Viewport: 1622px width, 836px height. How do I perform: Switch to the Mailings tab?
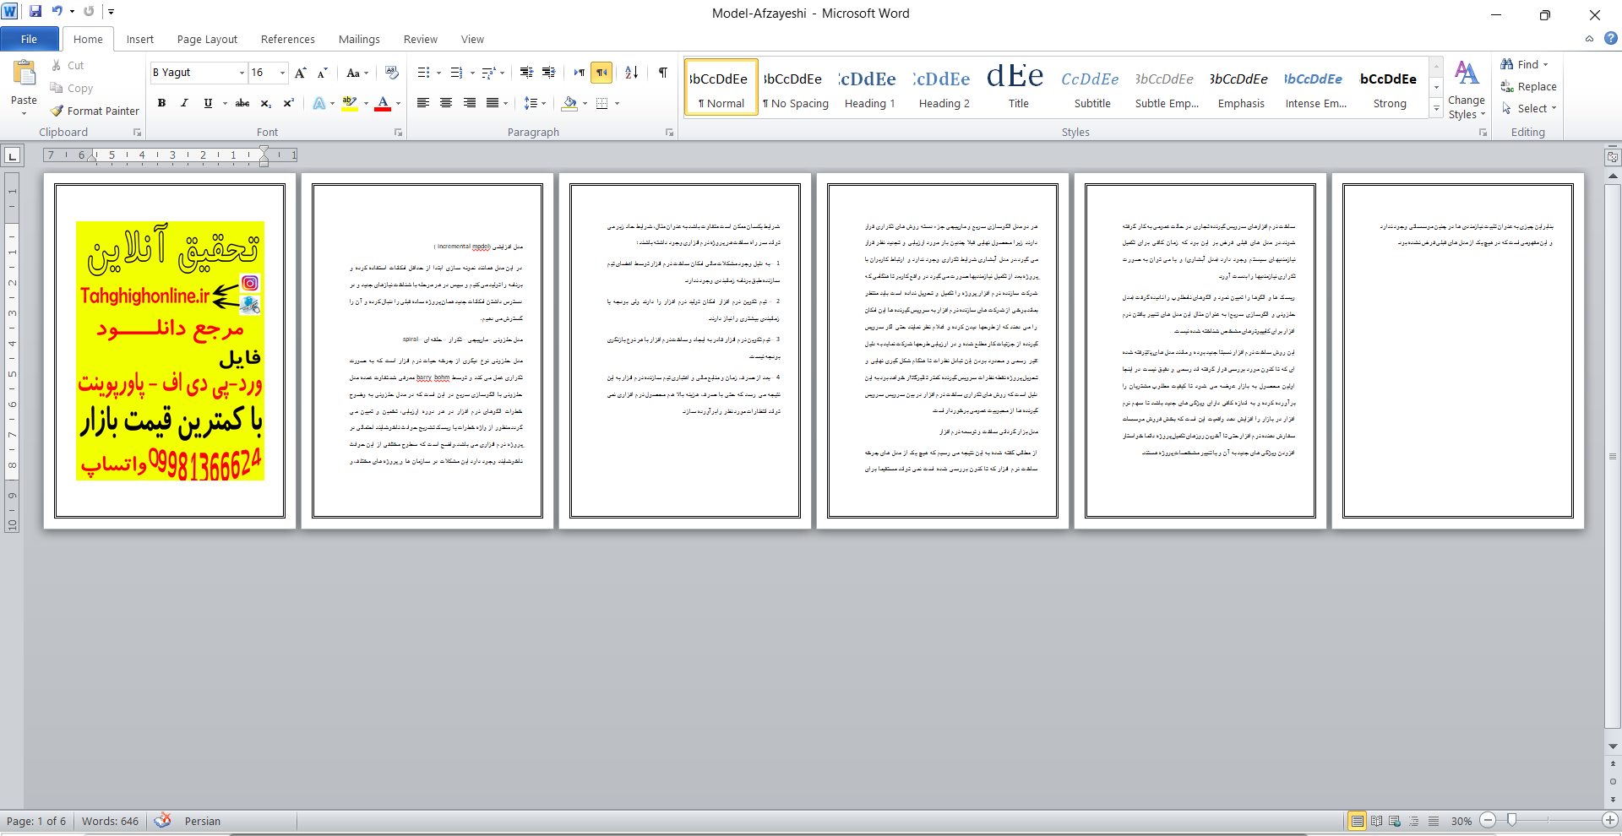(x=359, y=39)
